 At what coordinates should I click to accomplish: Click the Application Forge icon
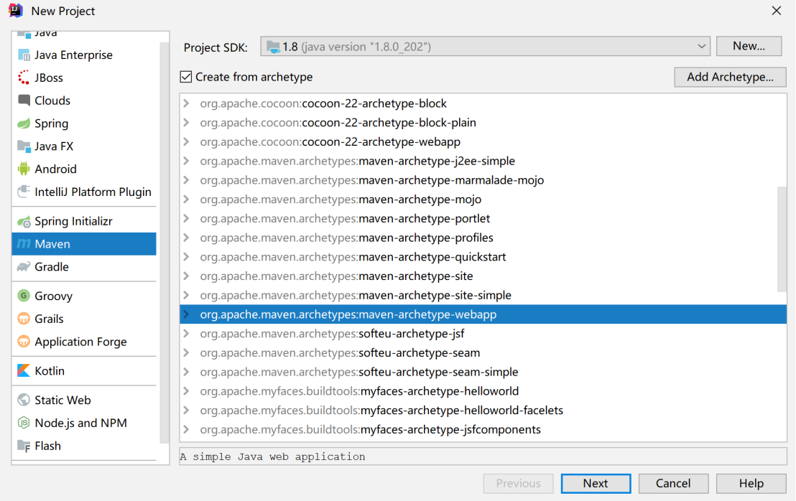24,341
